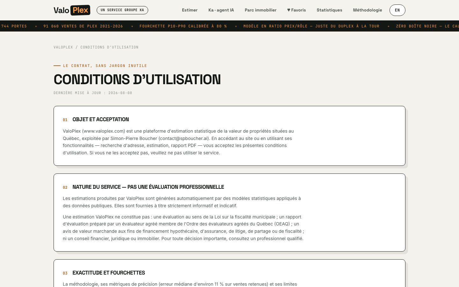The width and height of the screenshot is (459, 287).
Task: Click 'Dernière mise à jour : 2026-08-08'
Action: click(x=93, y=93)
